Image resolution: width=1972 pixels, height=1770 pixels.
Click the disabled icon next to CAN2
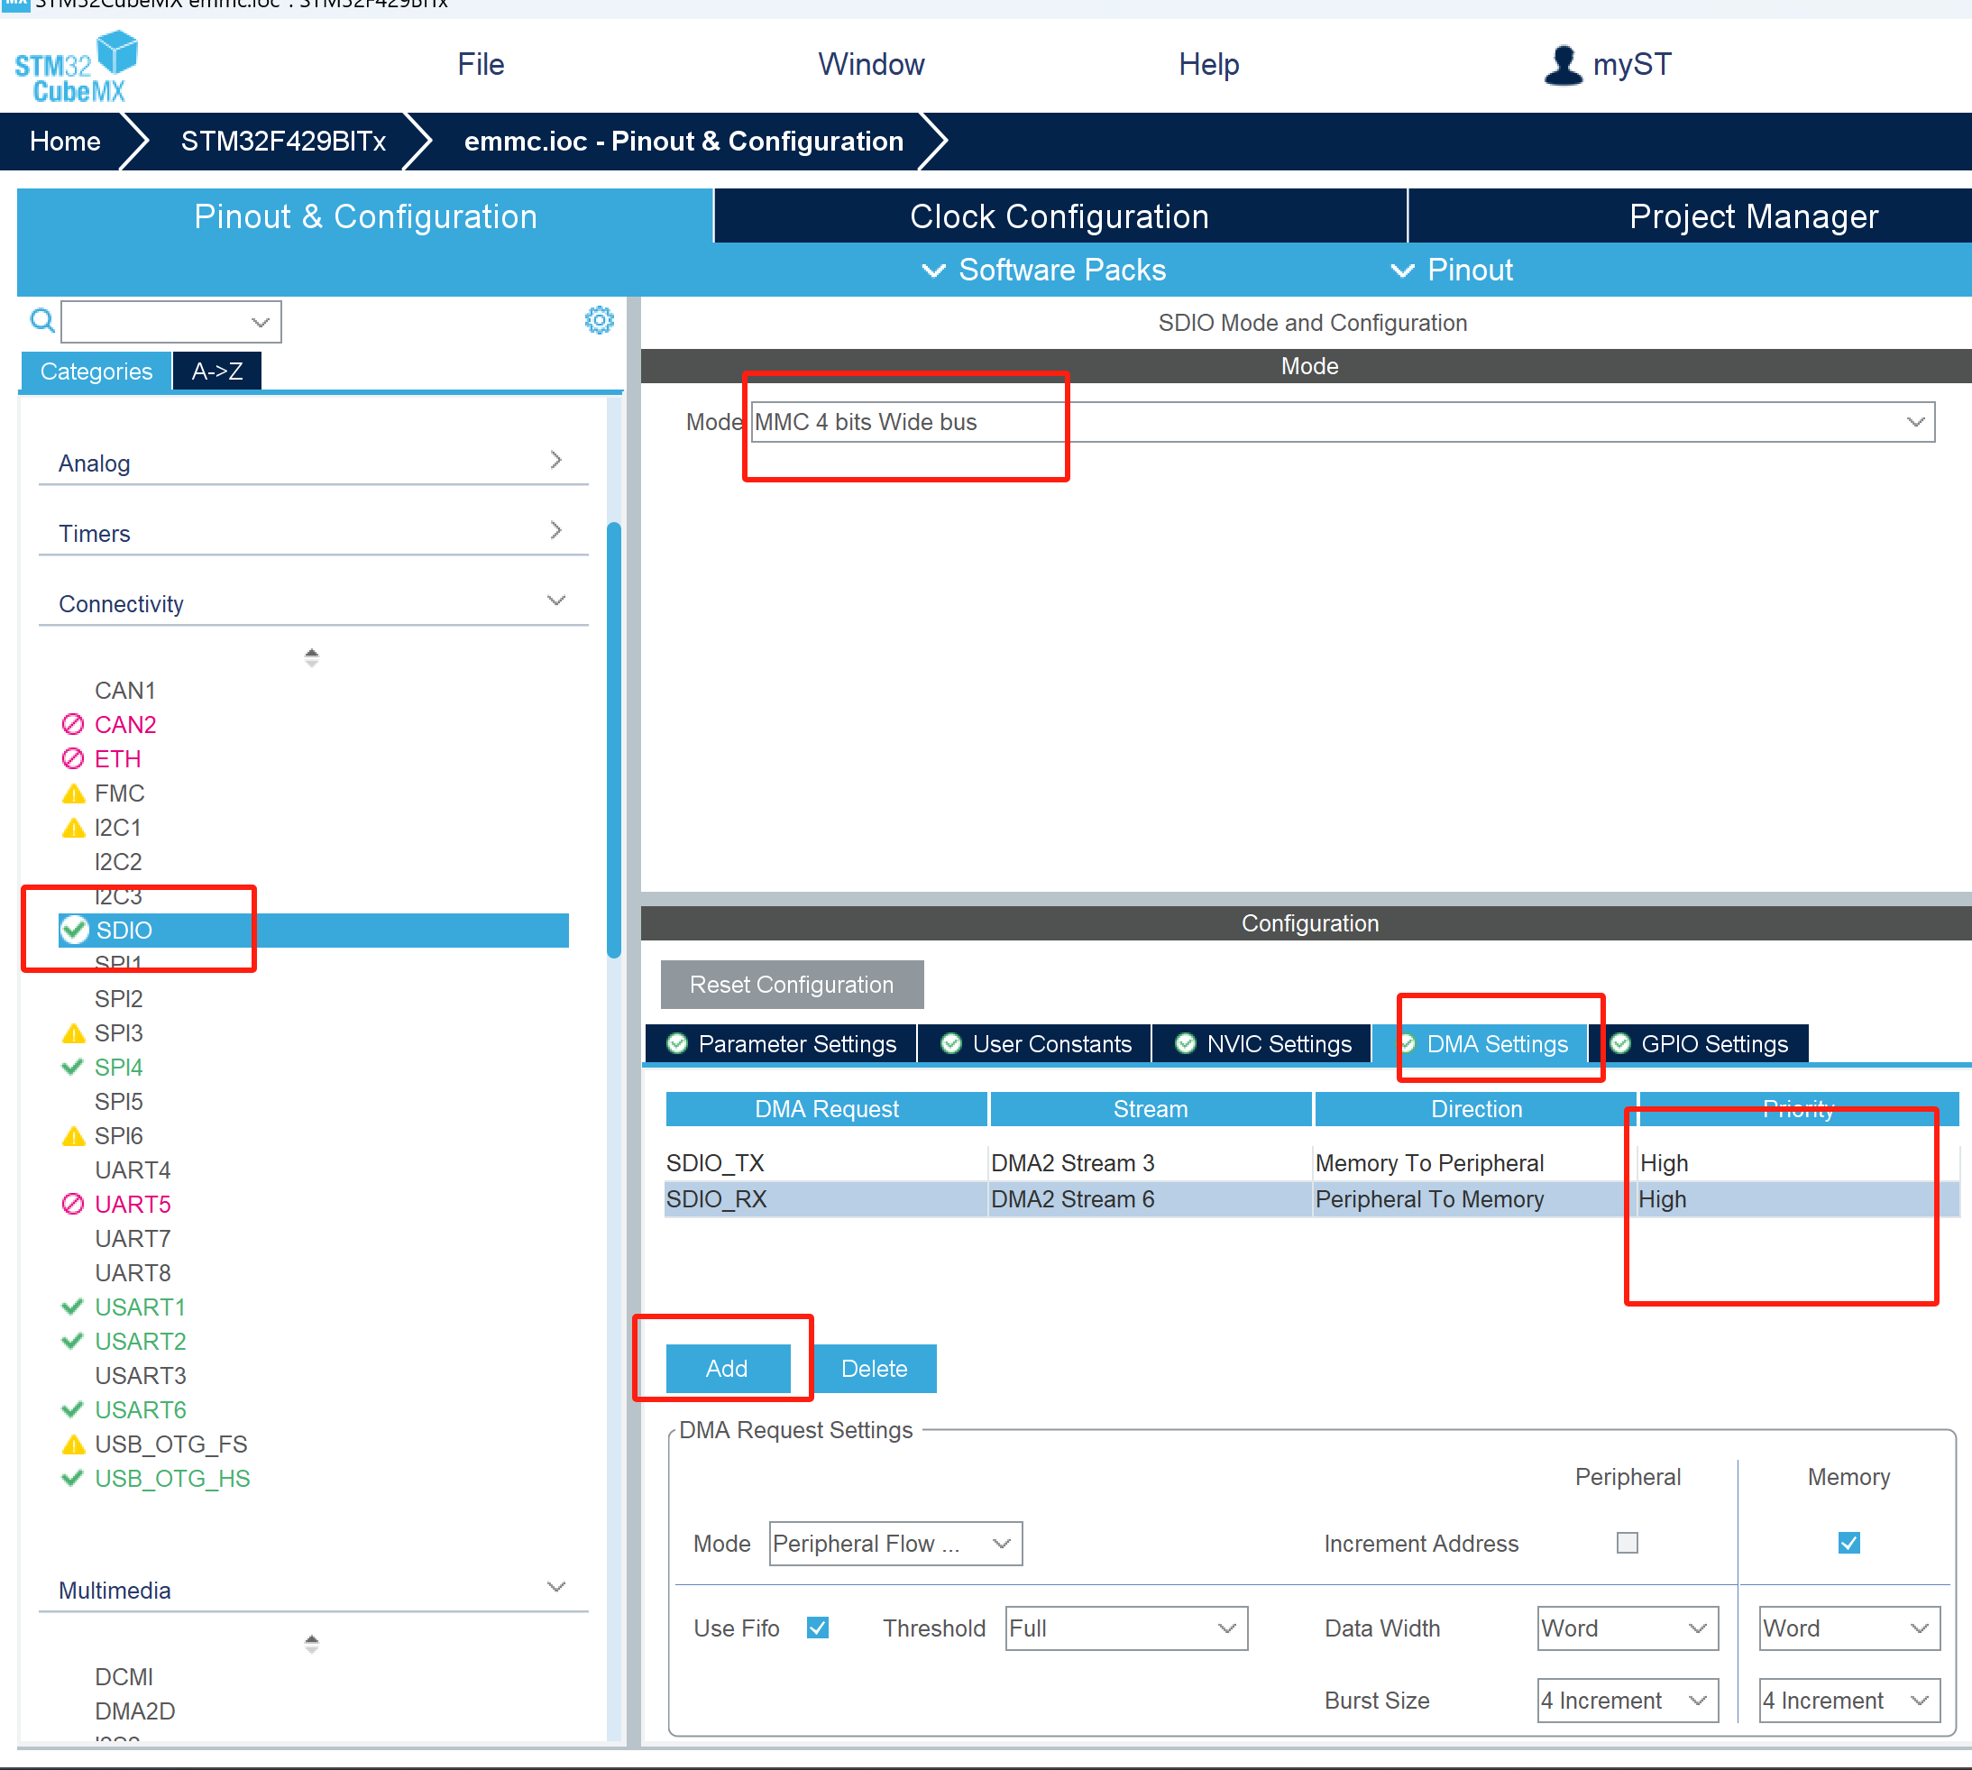pos(73,725)
